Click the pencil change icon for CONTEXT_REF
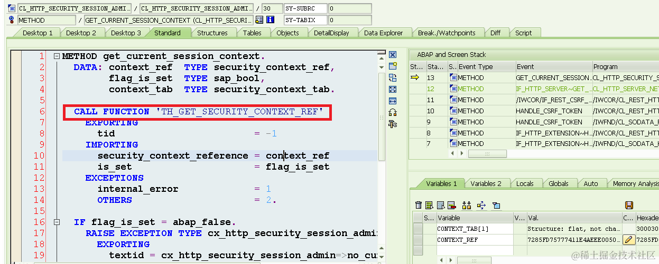Image resolution: width=659 pixels, height=264 pixels. [x=628, y=240]
